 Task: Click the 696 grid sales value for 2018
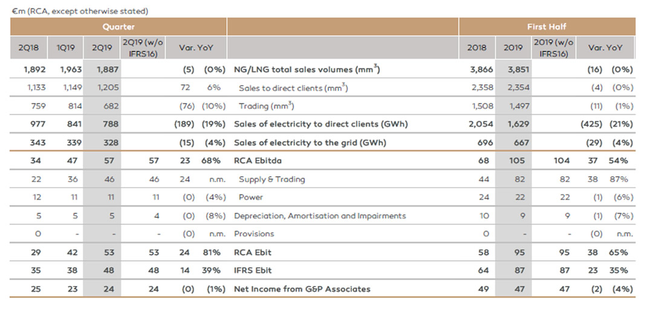(485, 142)
